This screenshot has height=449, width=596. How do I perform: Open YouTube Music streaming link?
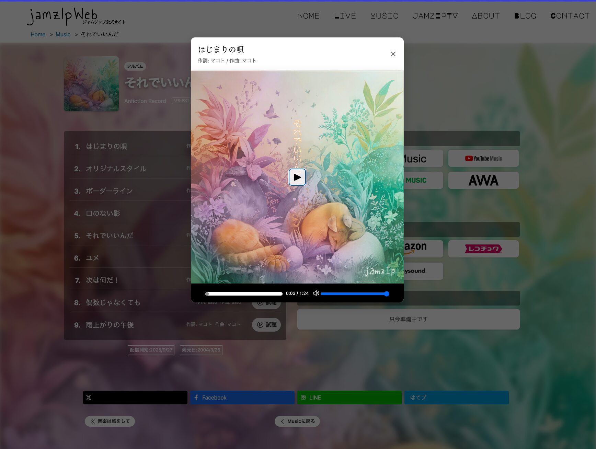pos(483,159)
